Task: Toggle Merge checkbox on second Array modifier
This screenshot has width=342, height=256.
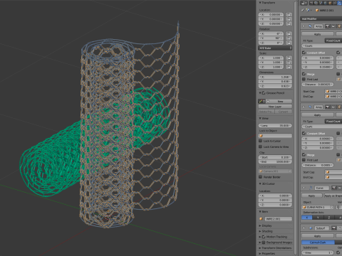Action: (x=304, y=155)
